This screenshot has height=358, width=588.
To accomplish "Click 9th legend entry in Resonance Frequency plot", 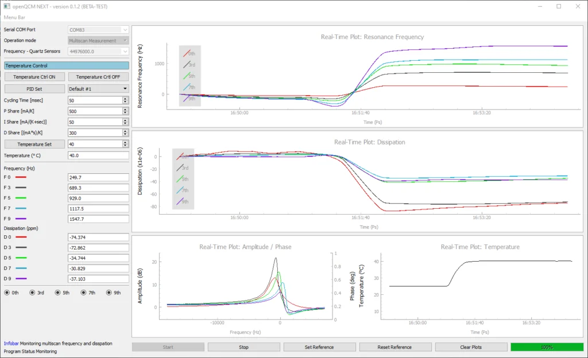I will point(189,99).
